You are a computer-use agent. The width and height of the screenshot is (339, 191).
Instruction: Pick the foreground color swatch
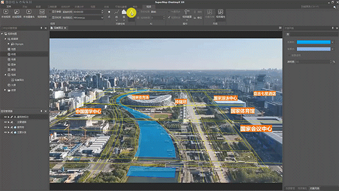(x=314, y=42)
